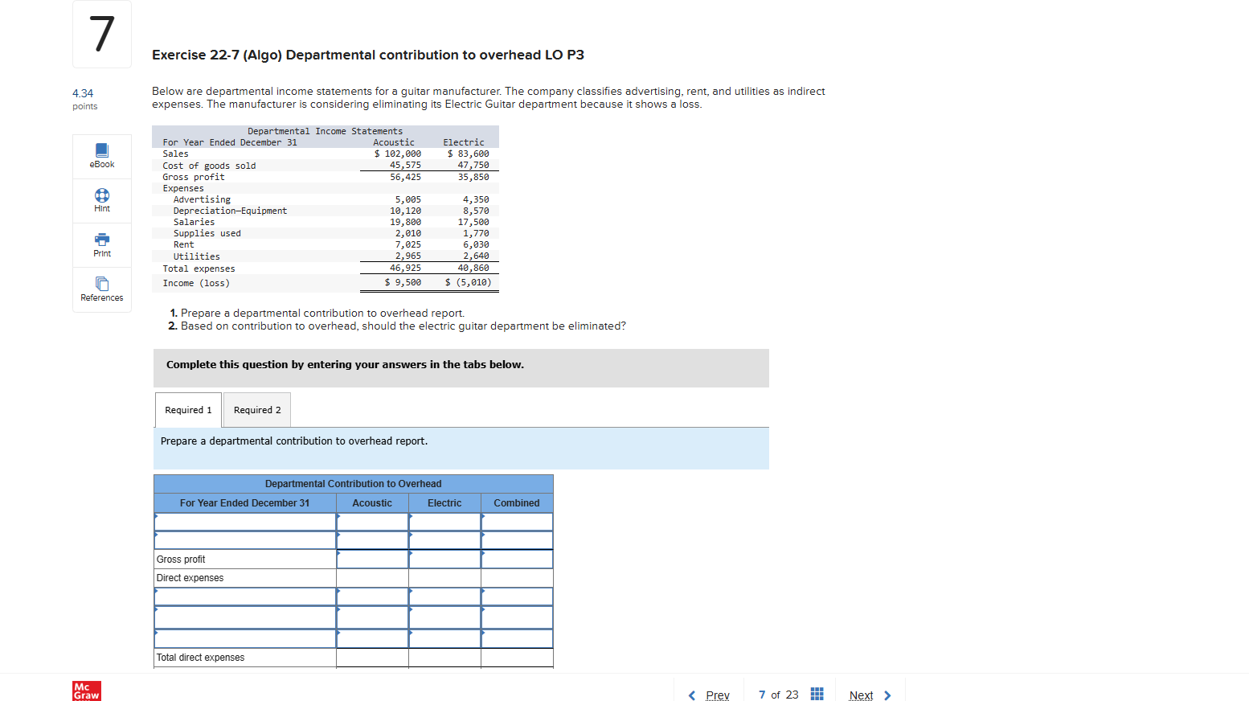Click the 'Total expenses' label in the income statement
Screen dimensions: 1249x701
point(199,269)
